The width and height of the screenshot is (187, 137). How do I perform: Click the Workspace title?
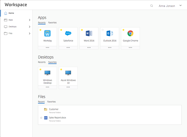[16, 5]
